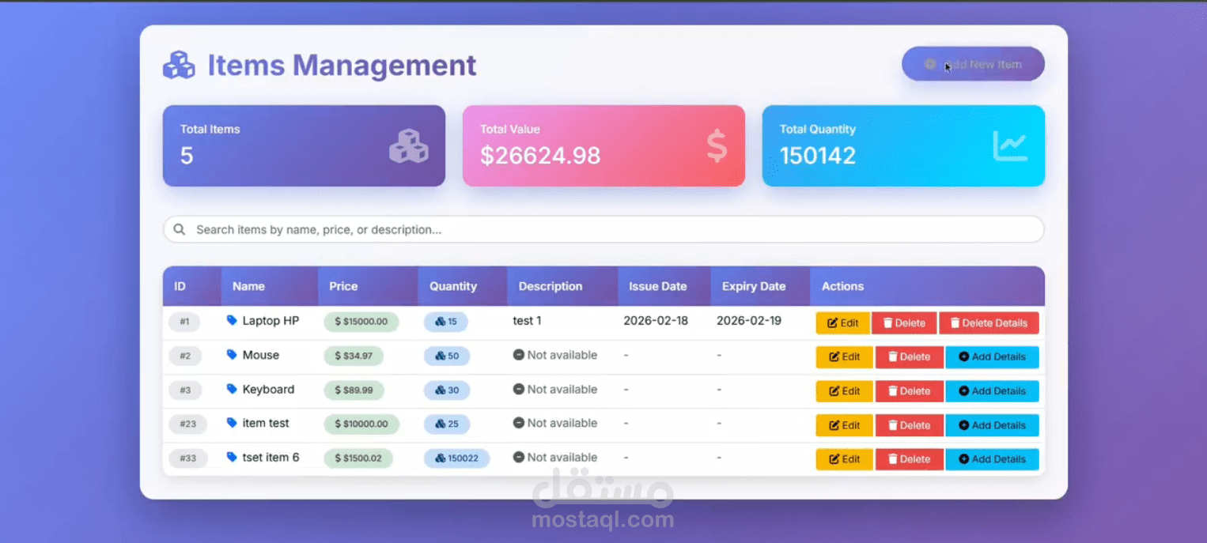Click the chart icon on Total Quantity card
Image resolution: width=1207 pixels, height=543 pixels.
pyautogui.click(x=1011, y=145)
